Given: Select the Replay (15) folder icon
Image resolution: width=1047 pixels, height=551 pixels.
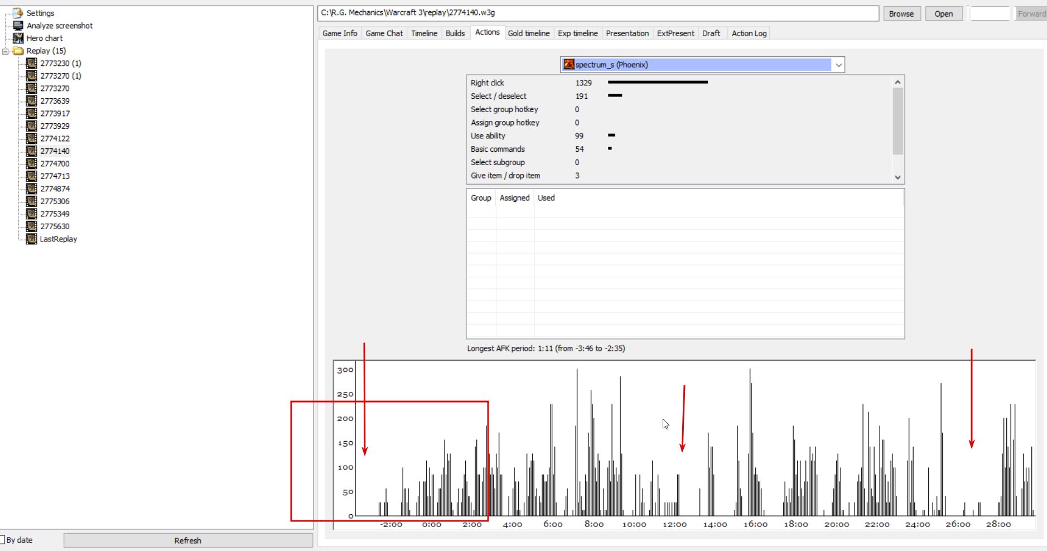Looking at the screenshot, I should [18, 51].
